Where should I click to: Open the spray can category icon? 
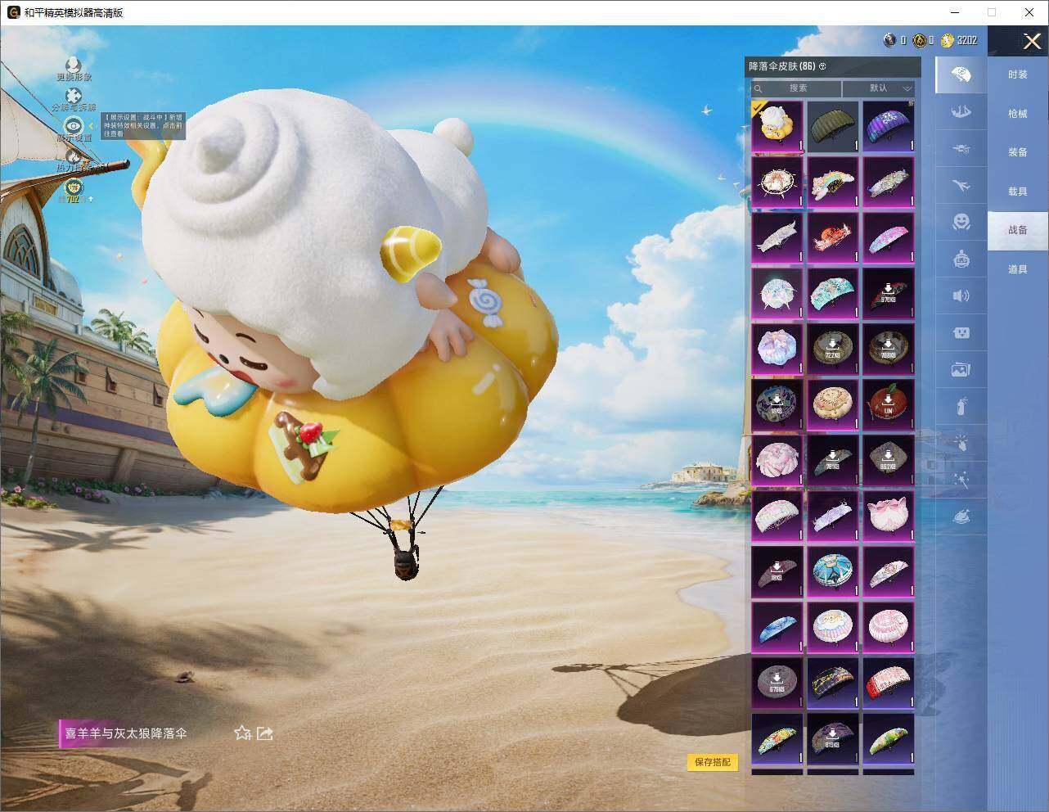click(x=961, y=406)
